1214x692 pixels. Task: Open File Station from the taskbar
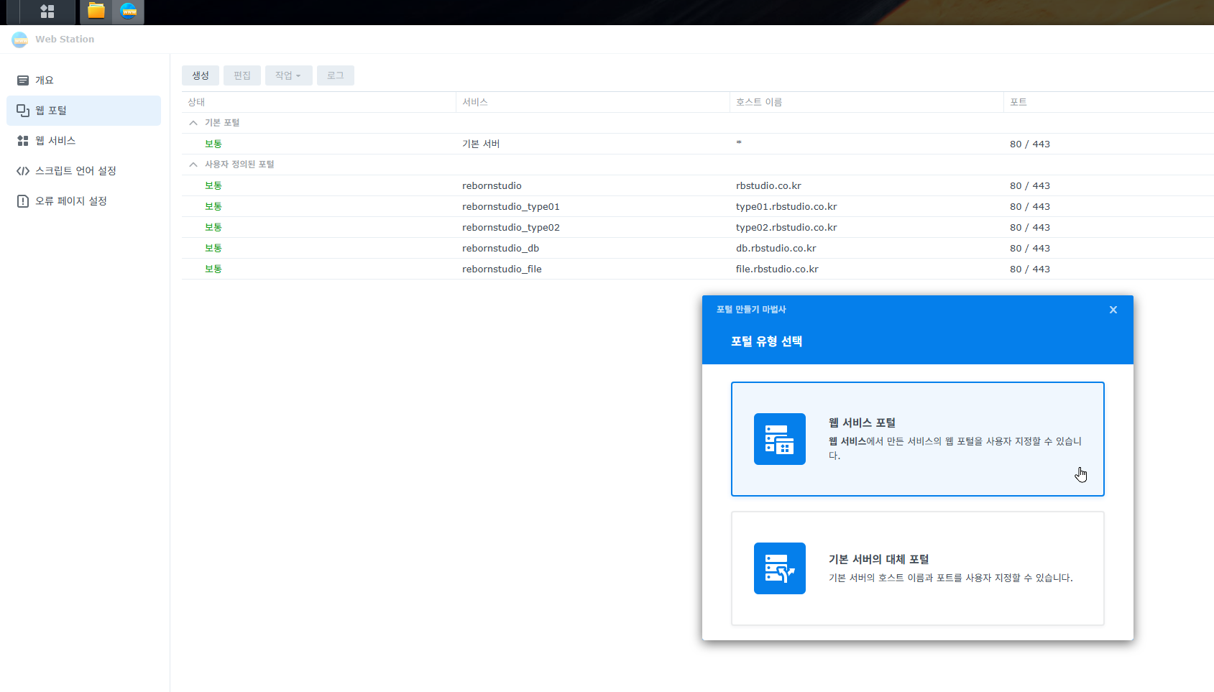tap(96, 11)
